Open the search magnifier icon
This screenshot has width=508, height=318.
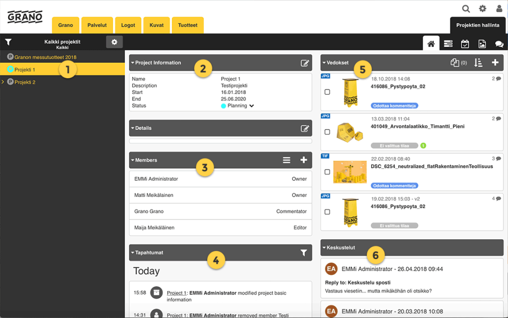pos(465,9)
